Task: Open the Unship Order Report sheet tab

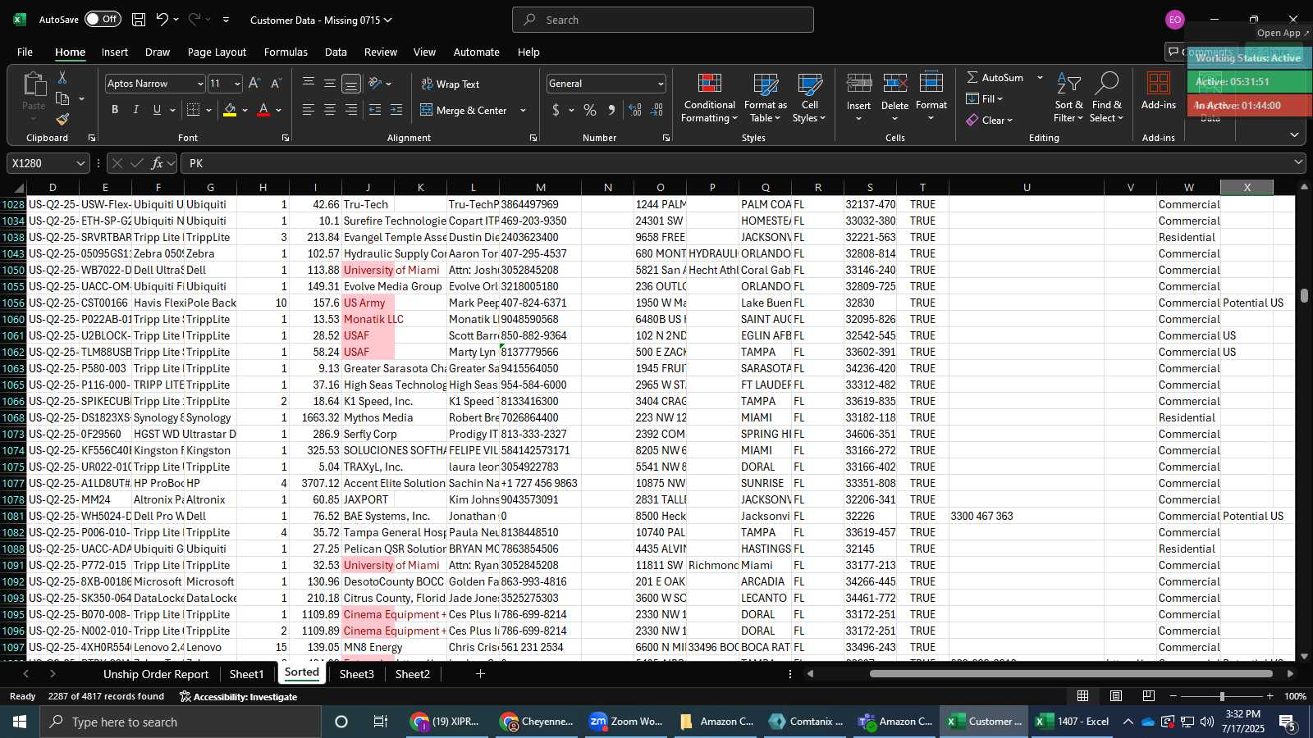Action: (x=156, y=674)
